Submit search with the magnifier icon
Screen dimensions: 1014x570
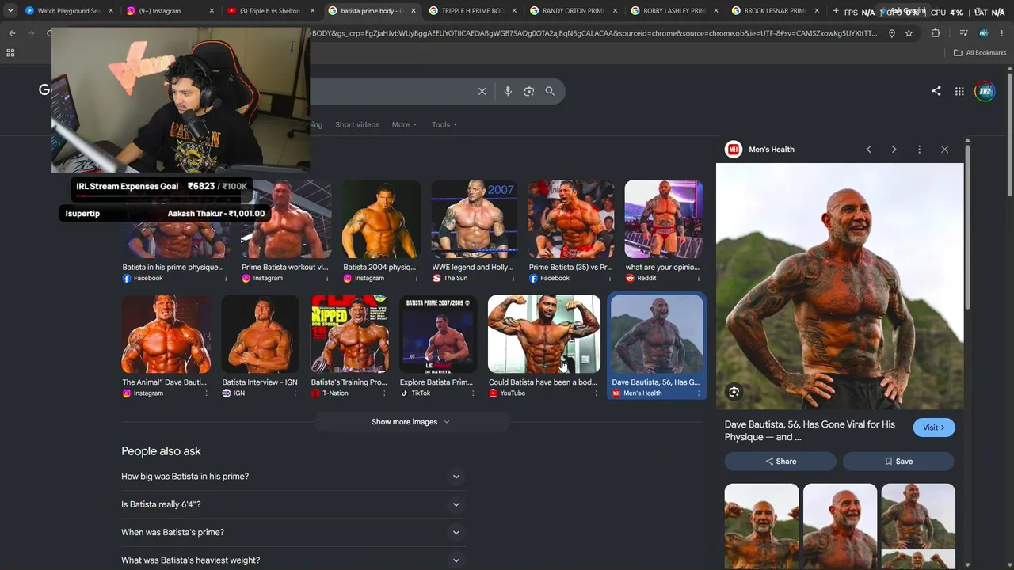click(x=550, y=91)
